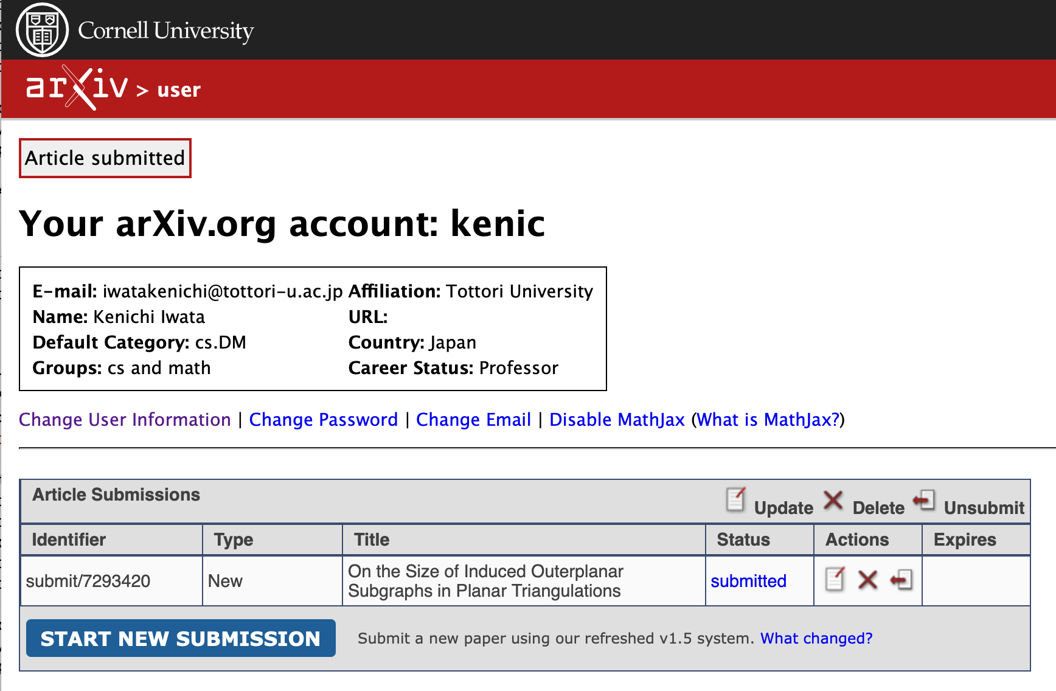Screen dimensions: 1056x691
Task: Click the Cornell University shield logo
Action: coord(42,29)
